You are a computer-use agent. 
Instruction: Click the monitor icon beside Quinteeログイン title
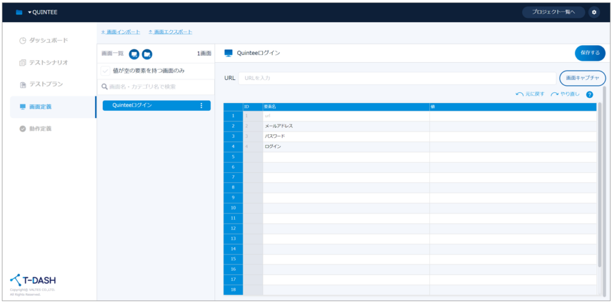click(228, 53)
